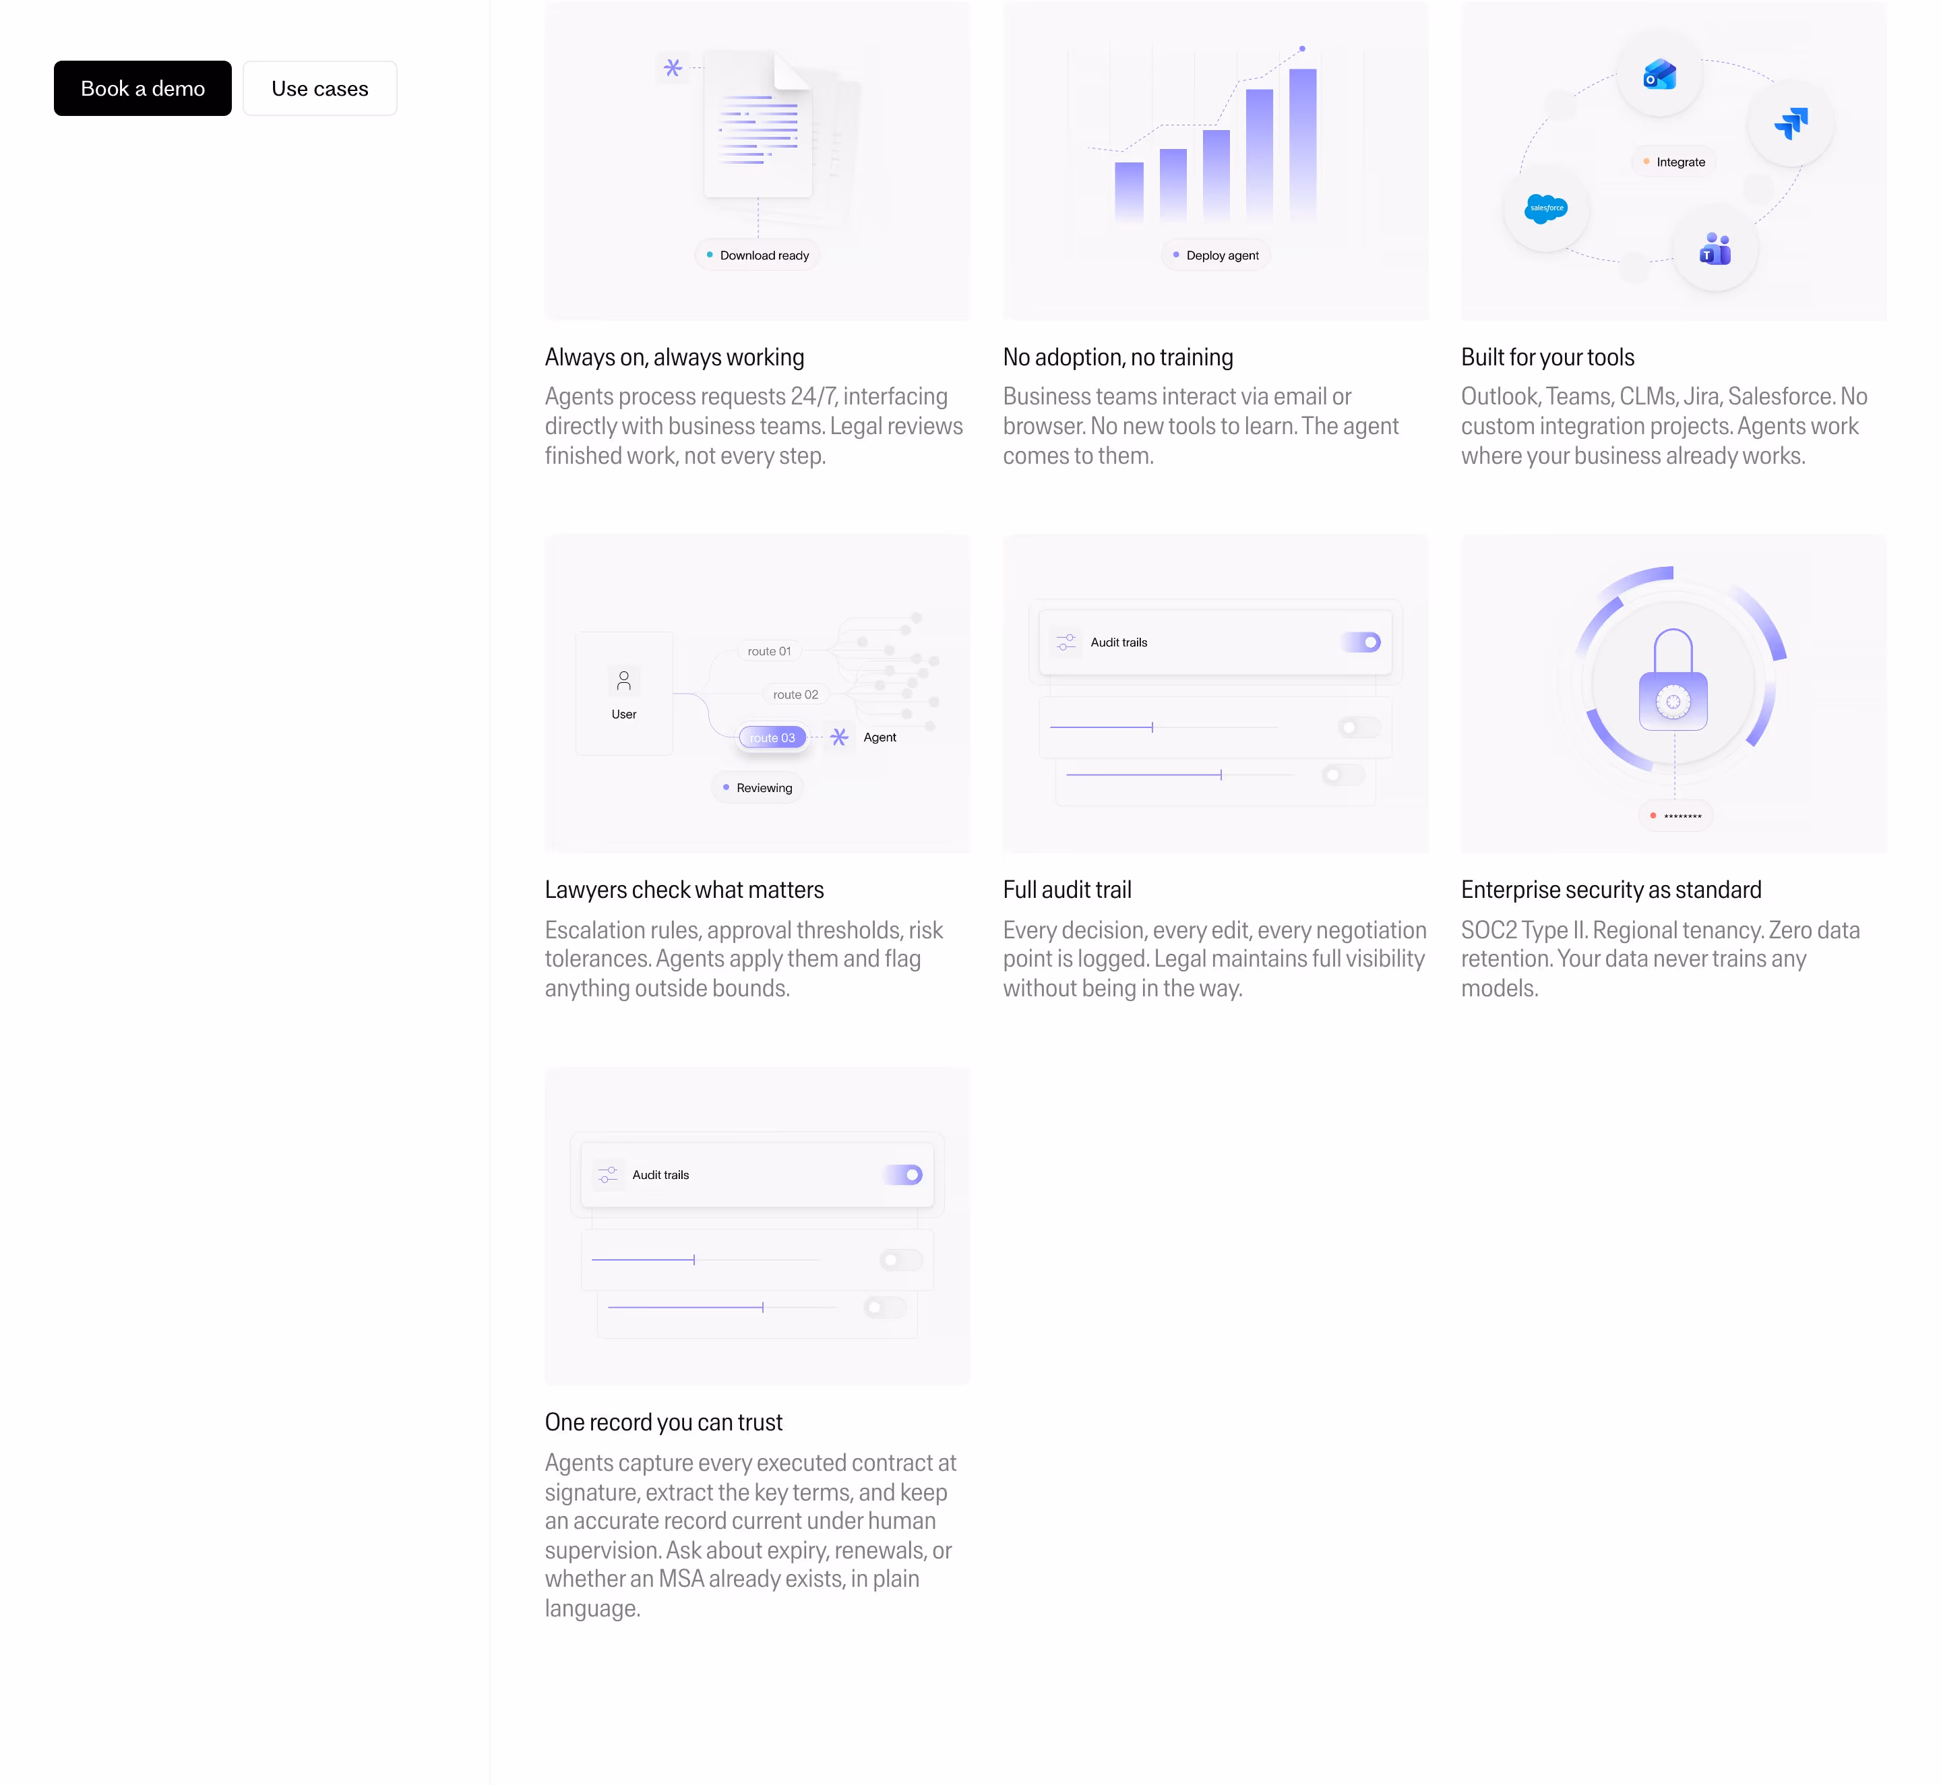Click the padlock icon in security graphic

pyautogui.click(x=1673, y=680)
